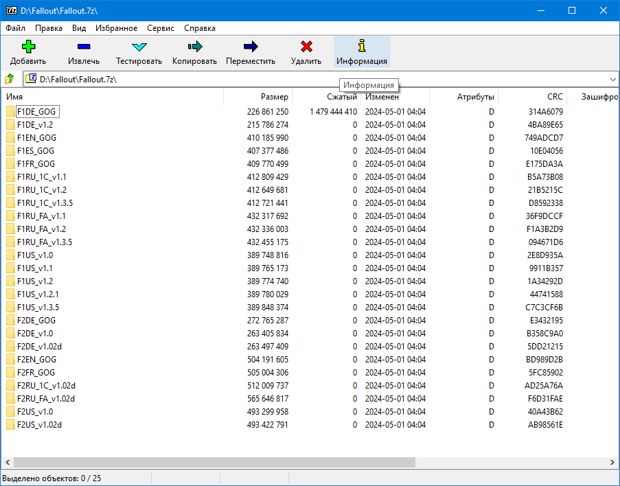620x486 pixels.
Task: Select folder icon of F1ES_GOG
Action: (x=11, y=150)
